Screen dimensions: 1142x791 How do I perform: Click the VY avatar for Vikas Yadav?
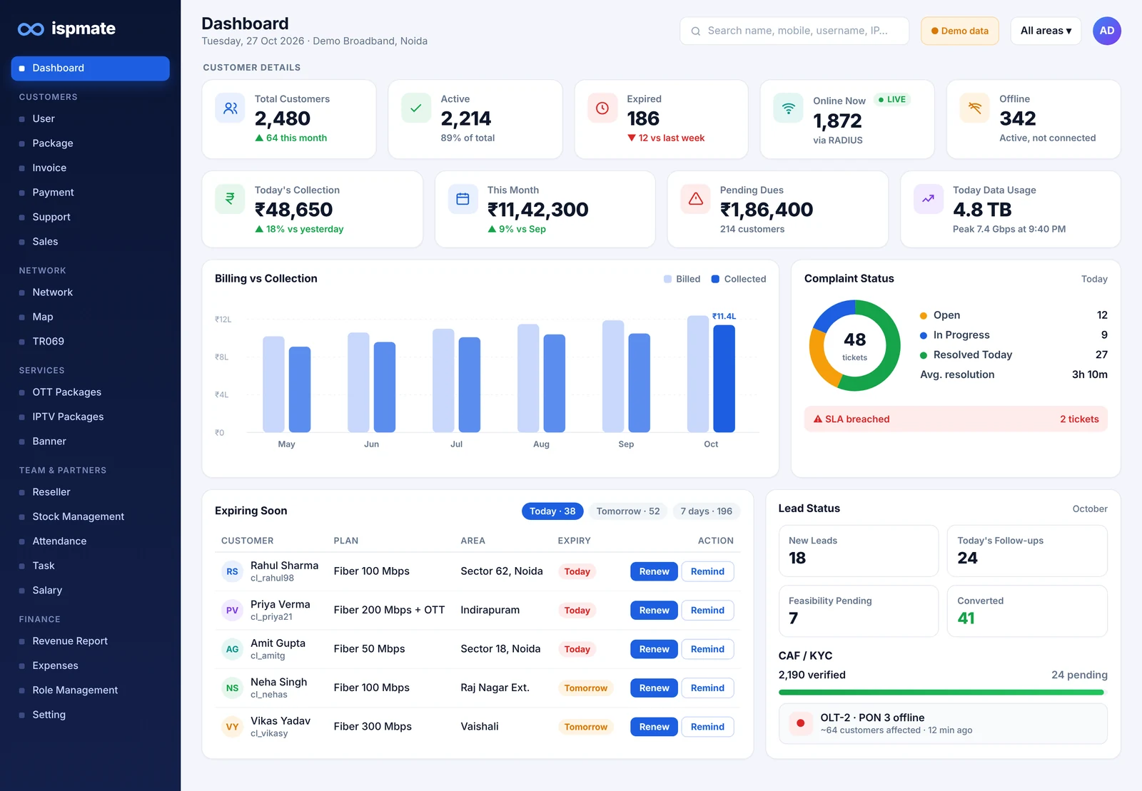tap(233, 727)
